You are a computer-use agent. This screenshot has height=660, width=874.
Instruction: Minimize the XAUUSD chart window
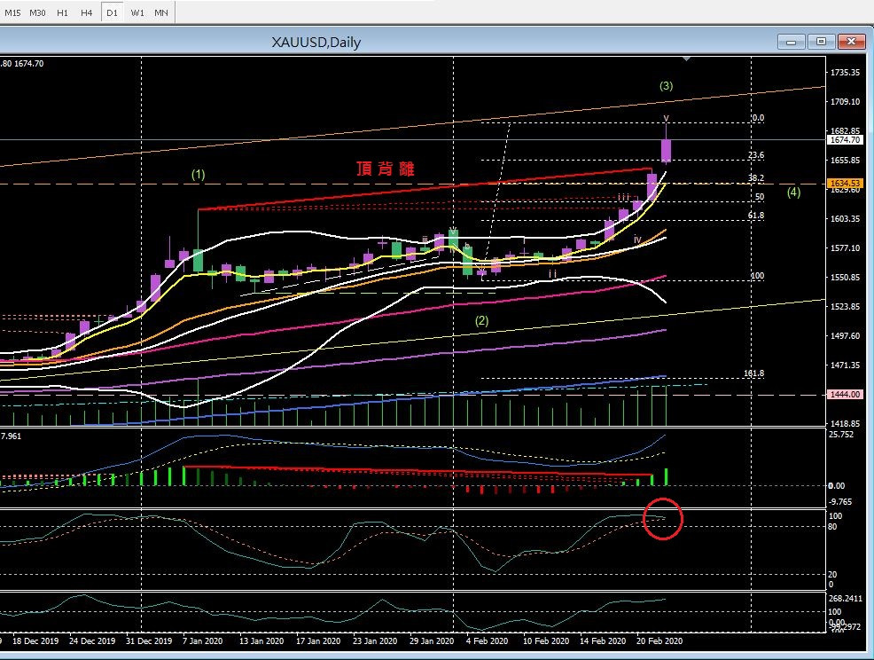pos(790,42)
